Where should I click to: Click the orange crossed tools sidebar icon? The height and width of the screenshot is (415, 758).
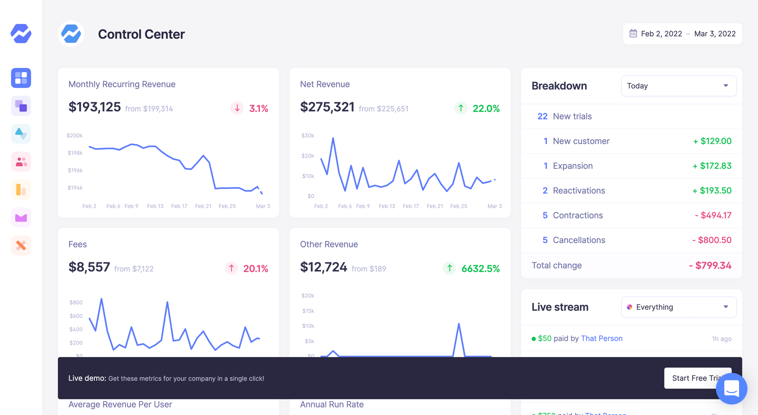click(21, 245)
